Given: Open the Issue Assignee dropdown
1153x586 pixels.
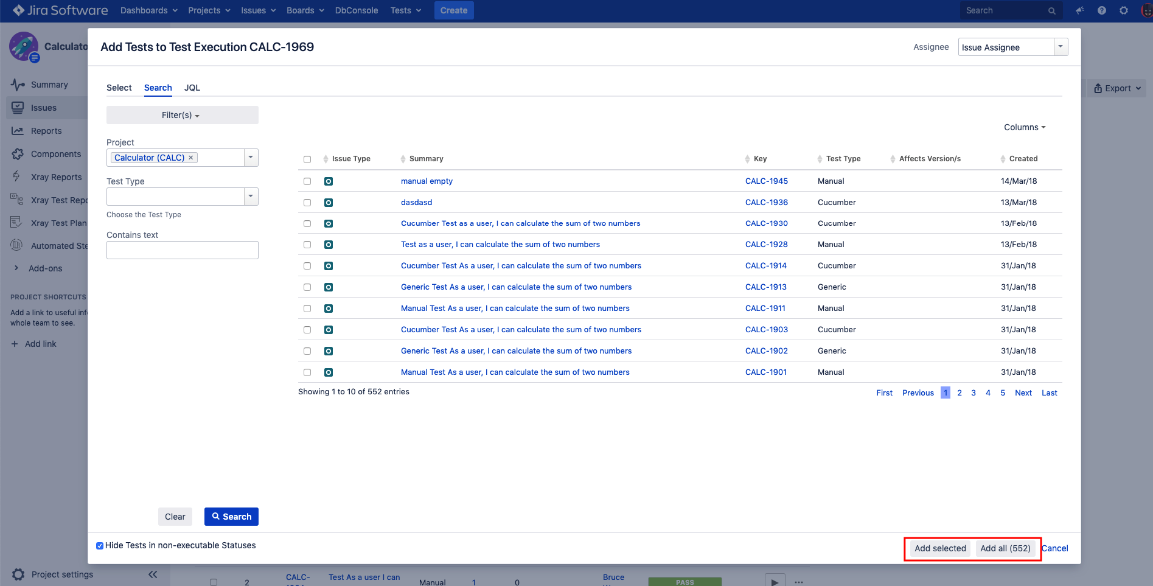Looking at the screenshot, I should click(1013, 47).
